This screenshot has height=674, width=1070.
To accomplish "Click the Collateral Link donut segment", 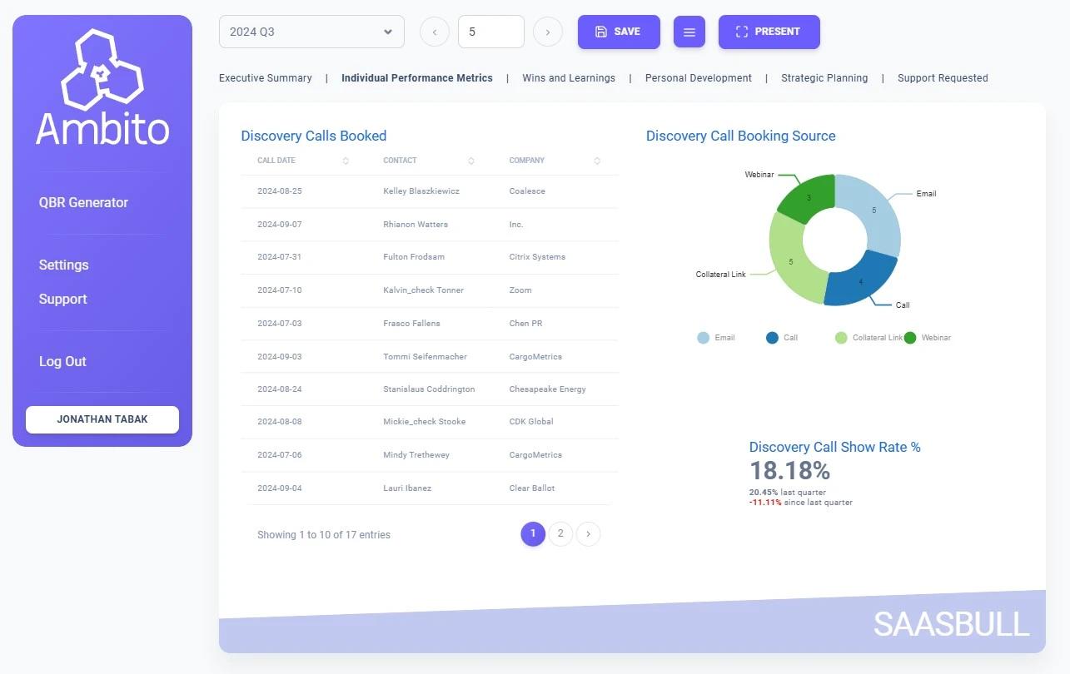I will pos(788,260).
